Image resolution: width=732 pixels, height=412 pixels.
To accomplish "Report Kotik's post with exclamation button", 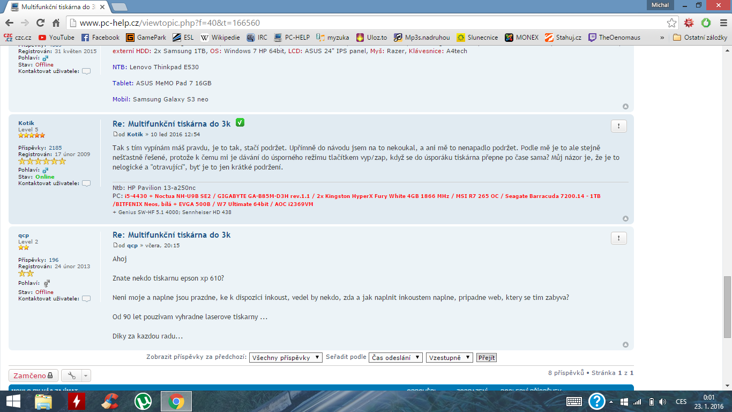I will [x=618, y=126].
